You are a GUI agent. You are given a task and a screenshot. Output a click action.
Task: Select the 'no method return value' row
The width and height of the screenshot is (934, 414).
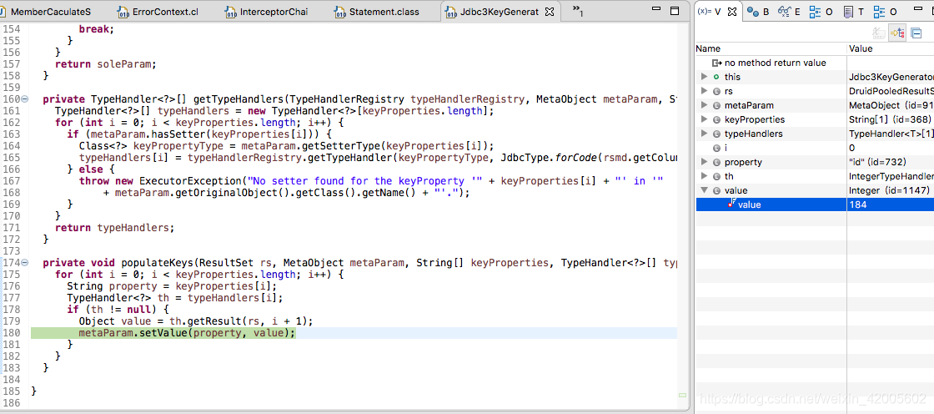coord(814,63)
